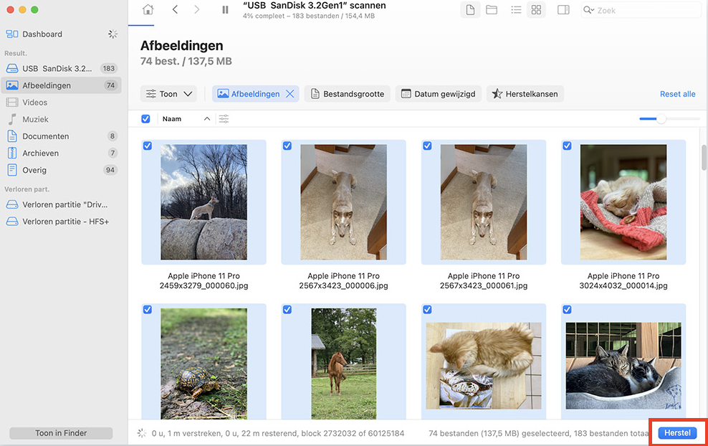Open the Bestandsgrootte filter

pyautogui.click(x=348, y=94)
